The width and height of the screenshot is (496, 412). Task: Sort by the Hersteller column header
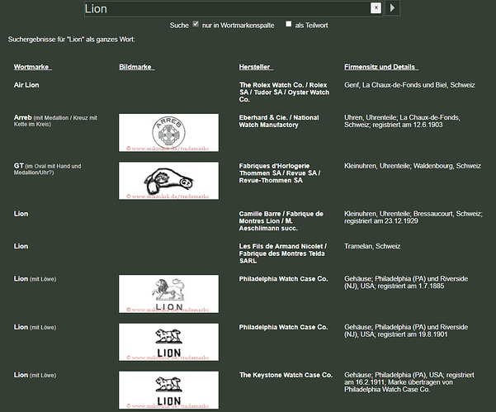click(256, 67)
